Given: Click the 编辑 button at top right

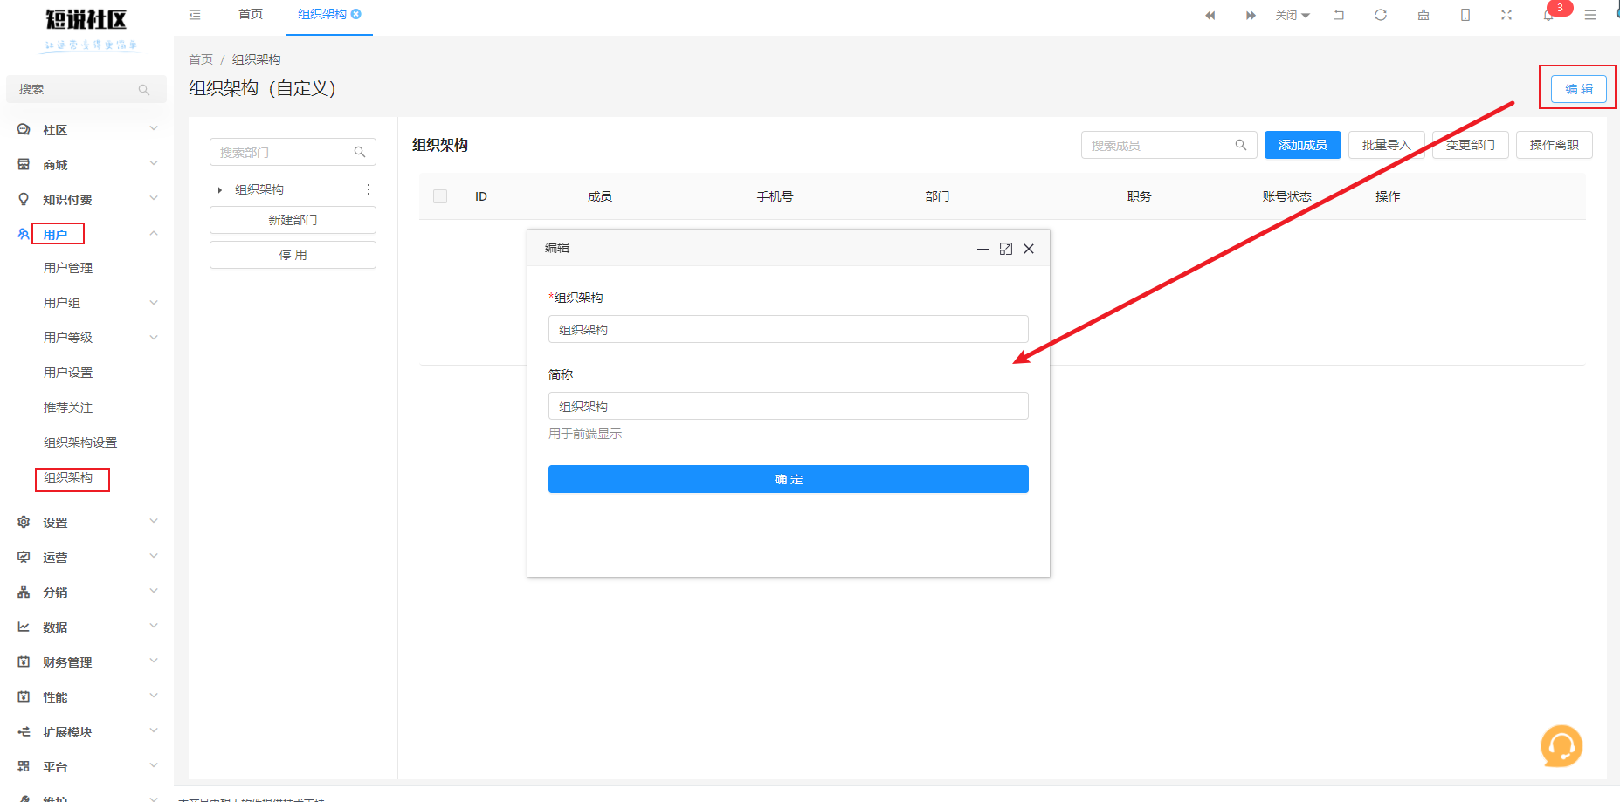Looking at the screenshot, I should coord(1579,89).
